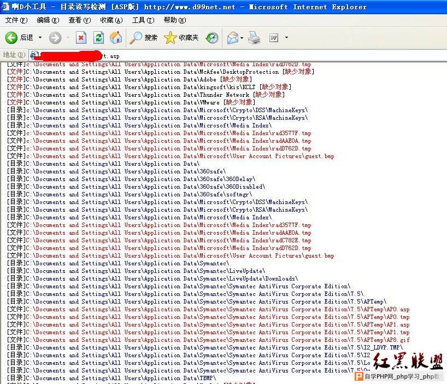Select the kingsoft\kis\KCLT row
The height and width of the screenshot is (384, 447).
[x=149, y=87]
